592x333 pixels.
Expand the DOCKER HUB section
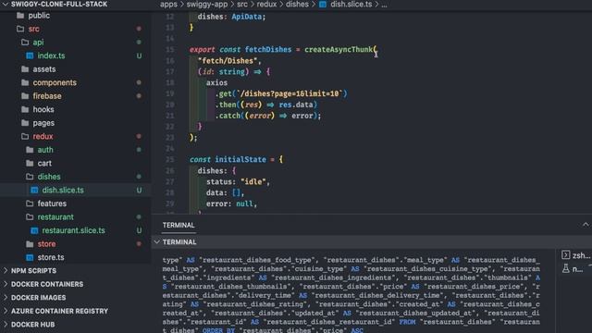coord(32,325)
